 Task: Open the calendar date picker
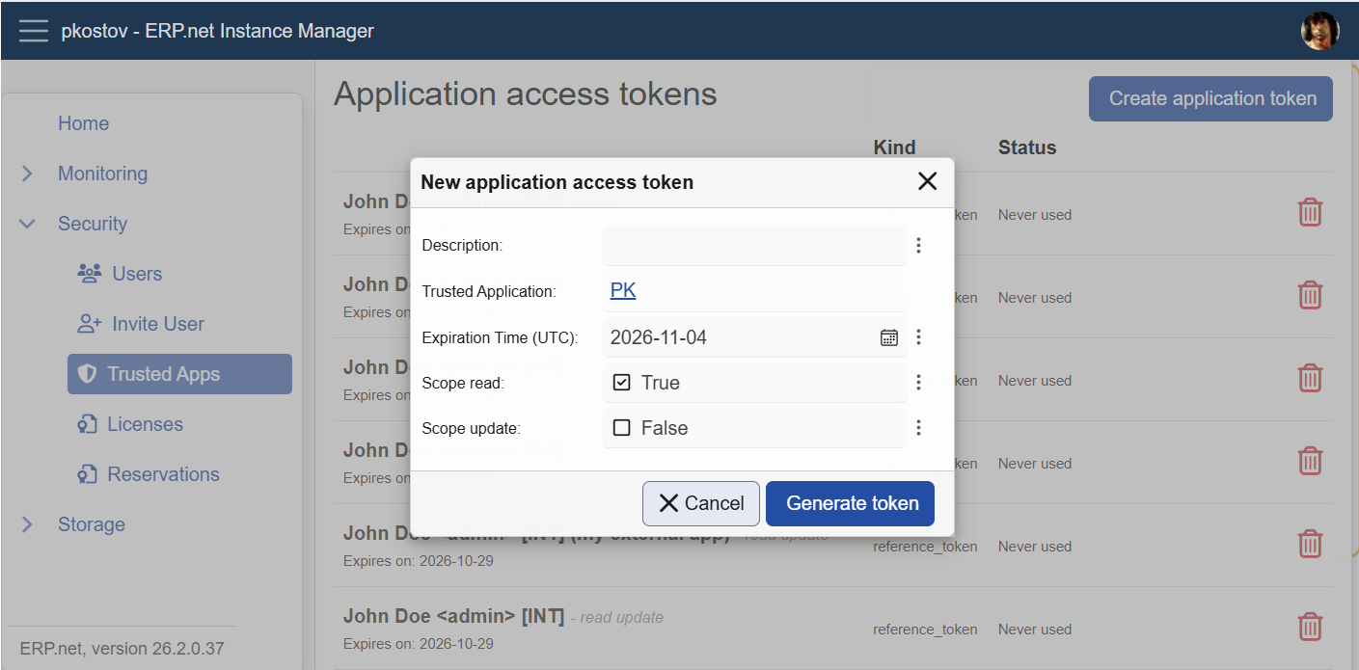[889, 337]
